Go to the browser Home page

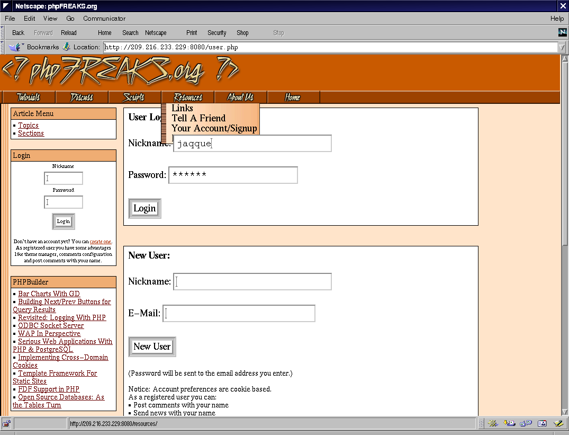104,33
